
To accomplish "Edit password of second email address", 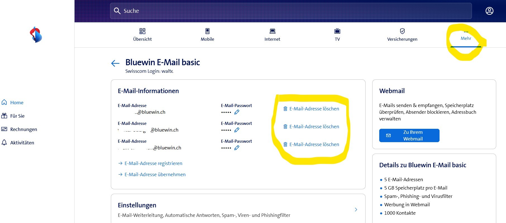I will coord(237,130).
